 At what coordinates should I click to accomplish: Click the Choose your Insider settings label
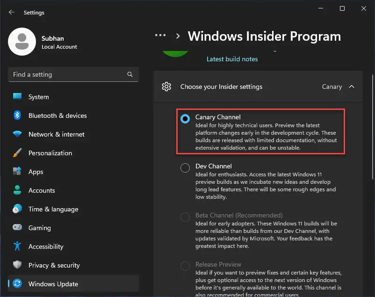[x=221, y=87]
